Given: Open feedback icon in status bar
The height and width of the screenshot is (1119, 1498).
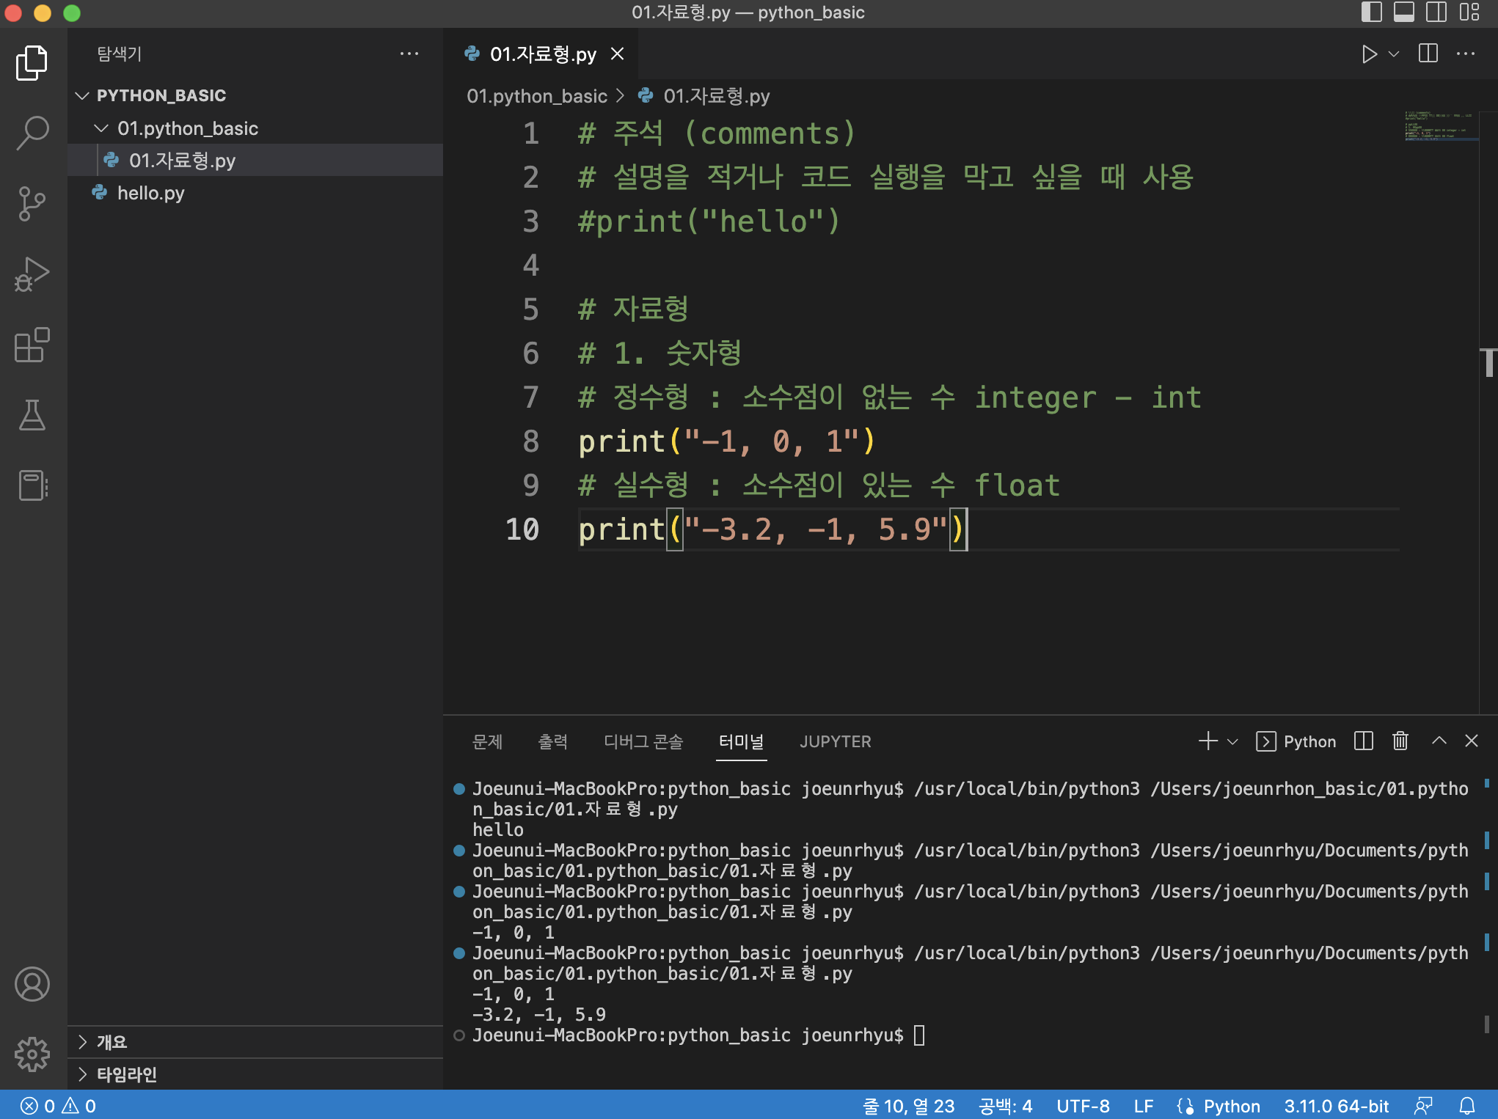Looking at the screenshot, I should coord(1424,1106).
